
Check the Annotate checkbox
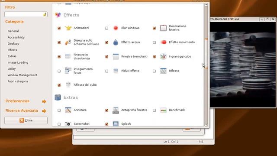[x=59, y=110]
